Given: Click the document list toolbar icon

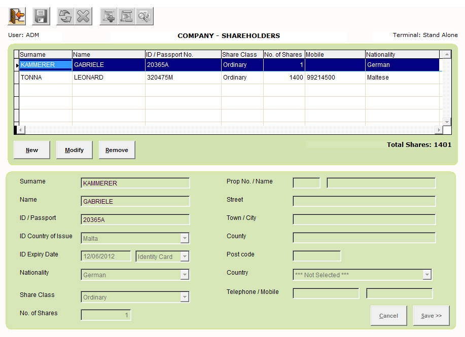Looking at the screenshot, I should 126,16.
